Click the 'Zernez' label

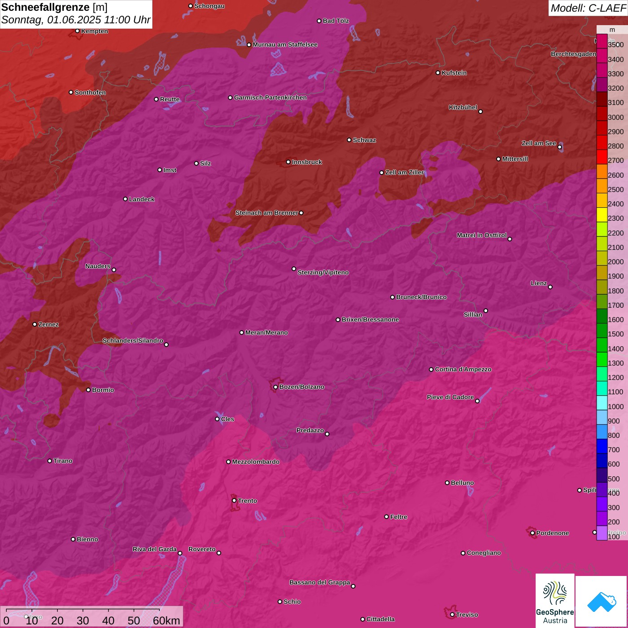pyautogui.click(x=48, y=324)
